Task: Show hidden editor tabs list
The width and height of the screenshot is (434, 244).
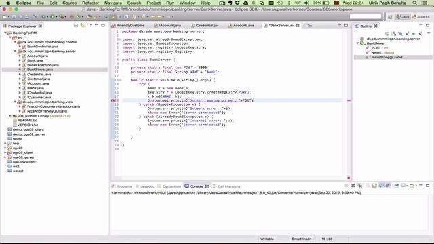Action: (x=309, y=26)
